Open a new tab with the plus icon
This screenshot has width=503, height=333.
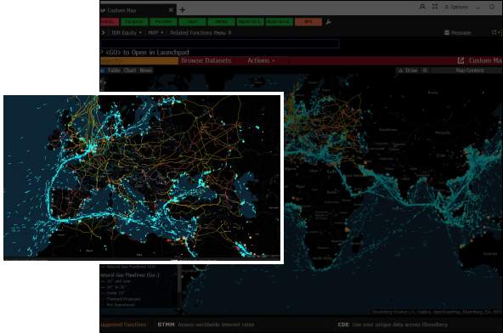click(182, 10)
